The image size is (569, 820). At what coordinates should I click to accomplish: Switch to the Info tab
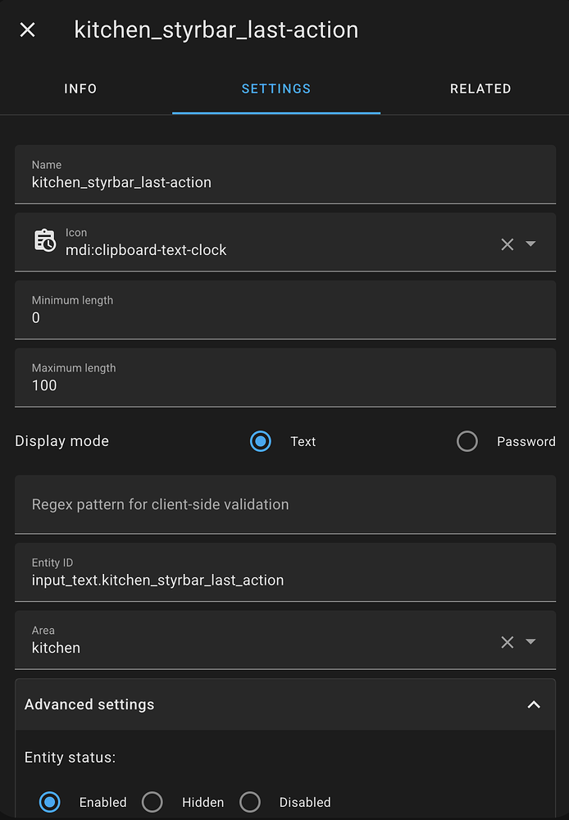pos(80,89)
